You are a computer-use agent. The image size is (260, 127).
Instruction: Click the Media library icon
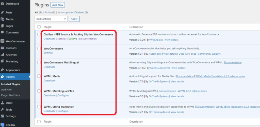click(x=2, y=19)
